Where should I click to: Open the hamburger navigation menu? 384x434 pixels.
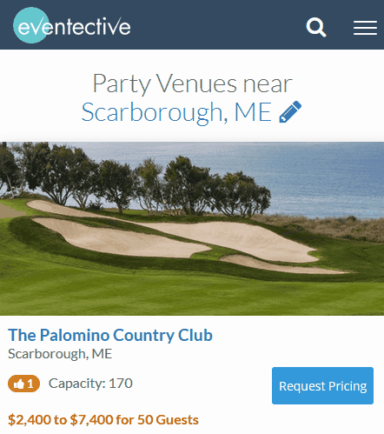(365, 28)
